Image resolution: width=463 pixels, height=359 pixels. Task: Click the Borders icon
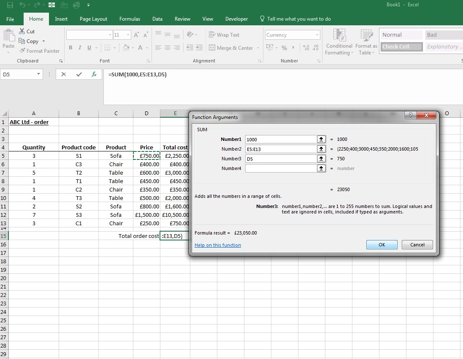coord(108,48)
